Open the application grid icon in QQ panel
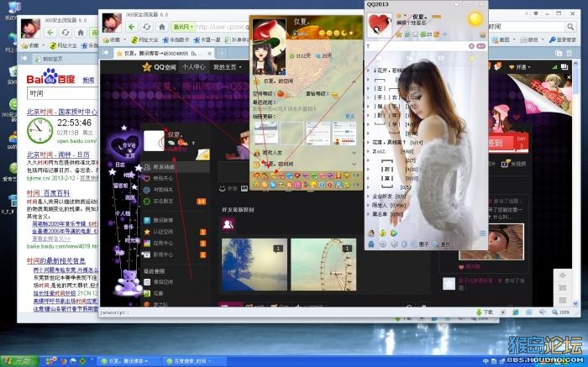 tap(482, 233)
